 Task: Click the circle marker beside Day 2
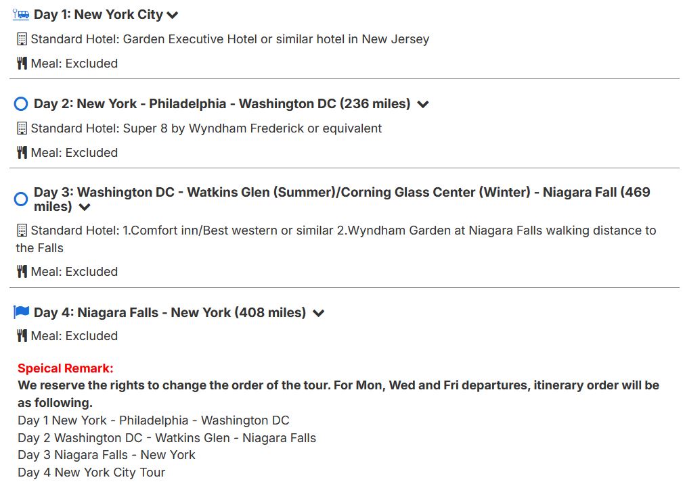21,103
